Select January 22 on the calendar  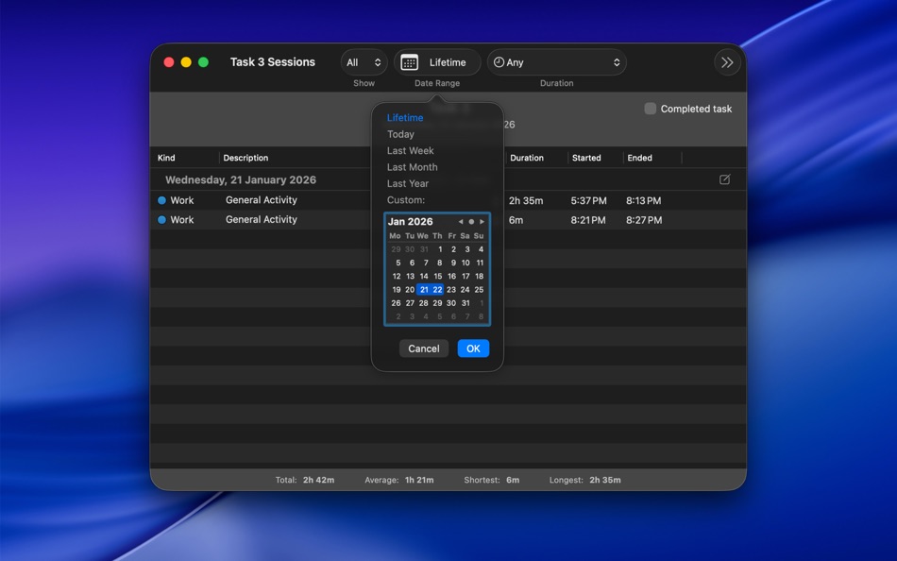437,289
